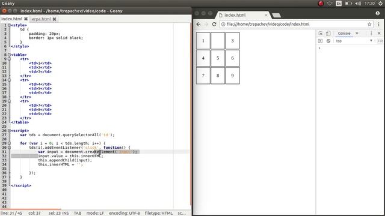The height and width of the screenshot is (216, 385).
Task: Collapse the second <tr> fold on line 14
Action: [x=9, y=80]
